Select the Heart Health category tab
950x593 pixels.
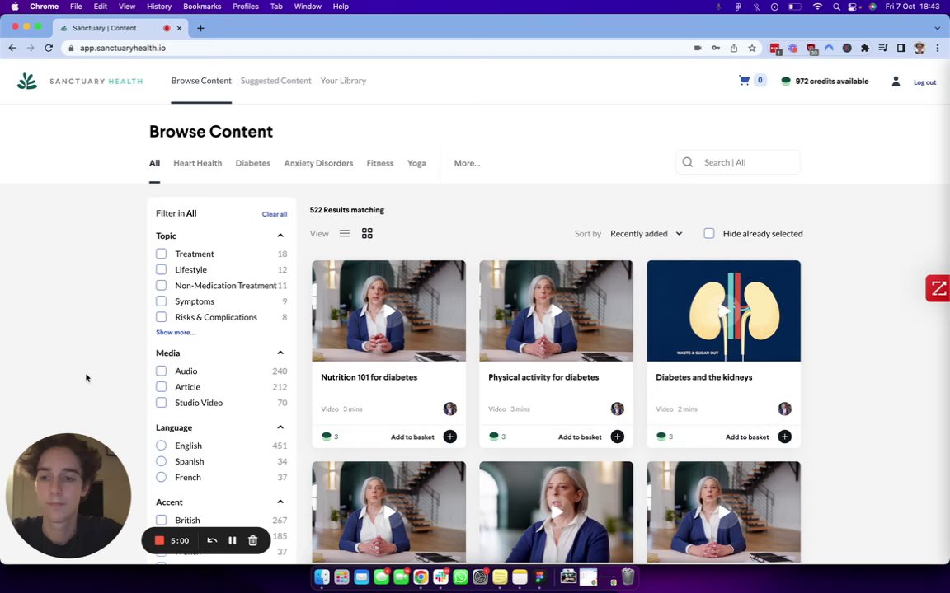tap(198, 163)
